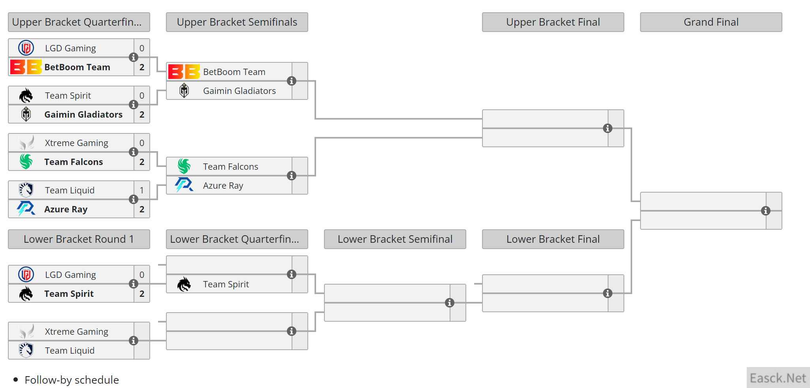Show details of Xtreme Gaming vs Team Falcons

[x=134, y=152]
